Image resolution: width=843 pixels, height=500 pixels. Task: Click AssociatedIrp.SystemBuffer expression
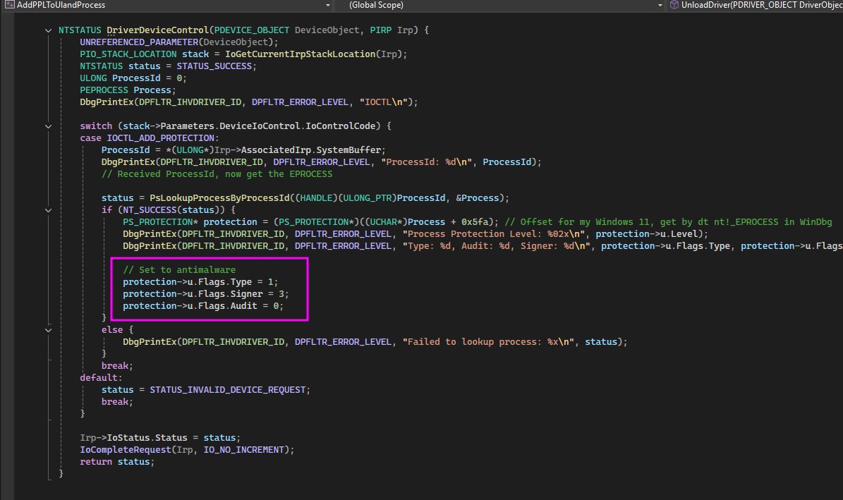[311, 150]
